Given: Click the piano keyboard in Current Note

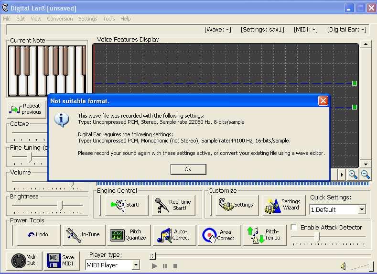Looking at the screenshot, I should click(47, 71).
